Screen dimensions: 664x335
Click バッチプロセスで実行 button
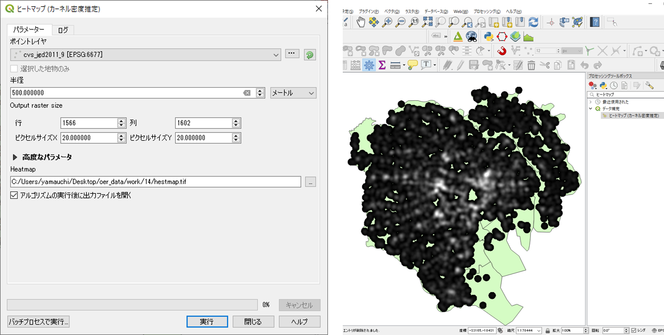pyautogui.click(x=39, y=322)
